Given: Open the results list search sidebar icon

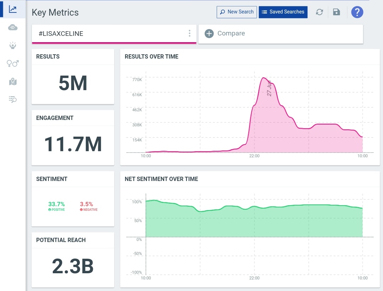Looking at the screenshot, I should coord(13,99).
